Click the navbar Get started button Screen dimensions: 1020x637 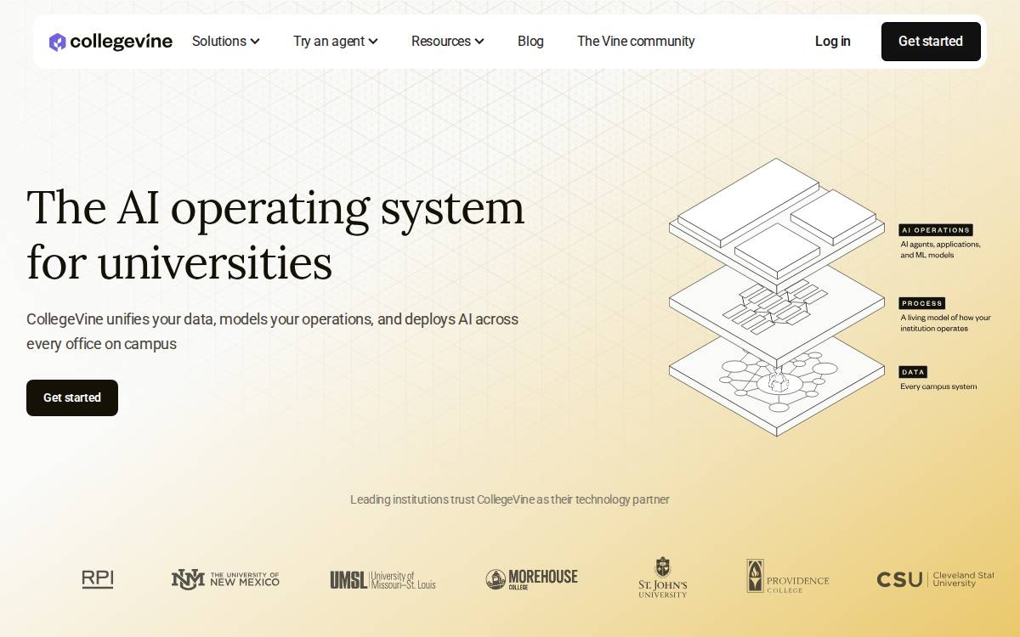click(931, 42)
